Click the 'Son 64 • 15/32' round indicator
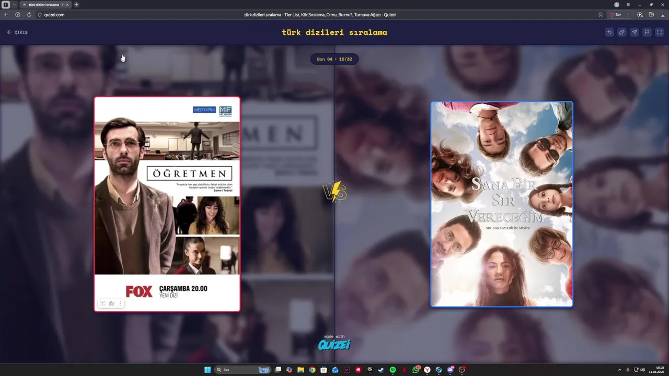 pos(334,59)
